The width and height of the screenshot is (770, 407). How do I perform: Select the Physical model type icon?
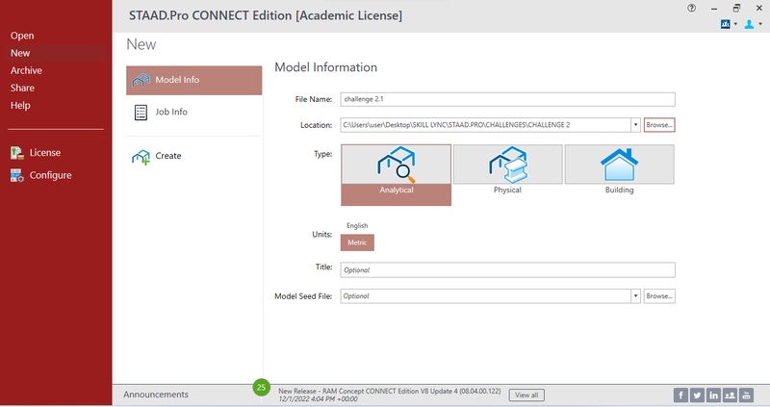507,165
